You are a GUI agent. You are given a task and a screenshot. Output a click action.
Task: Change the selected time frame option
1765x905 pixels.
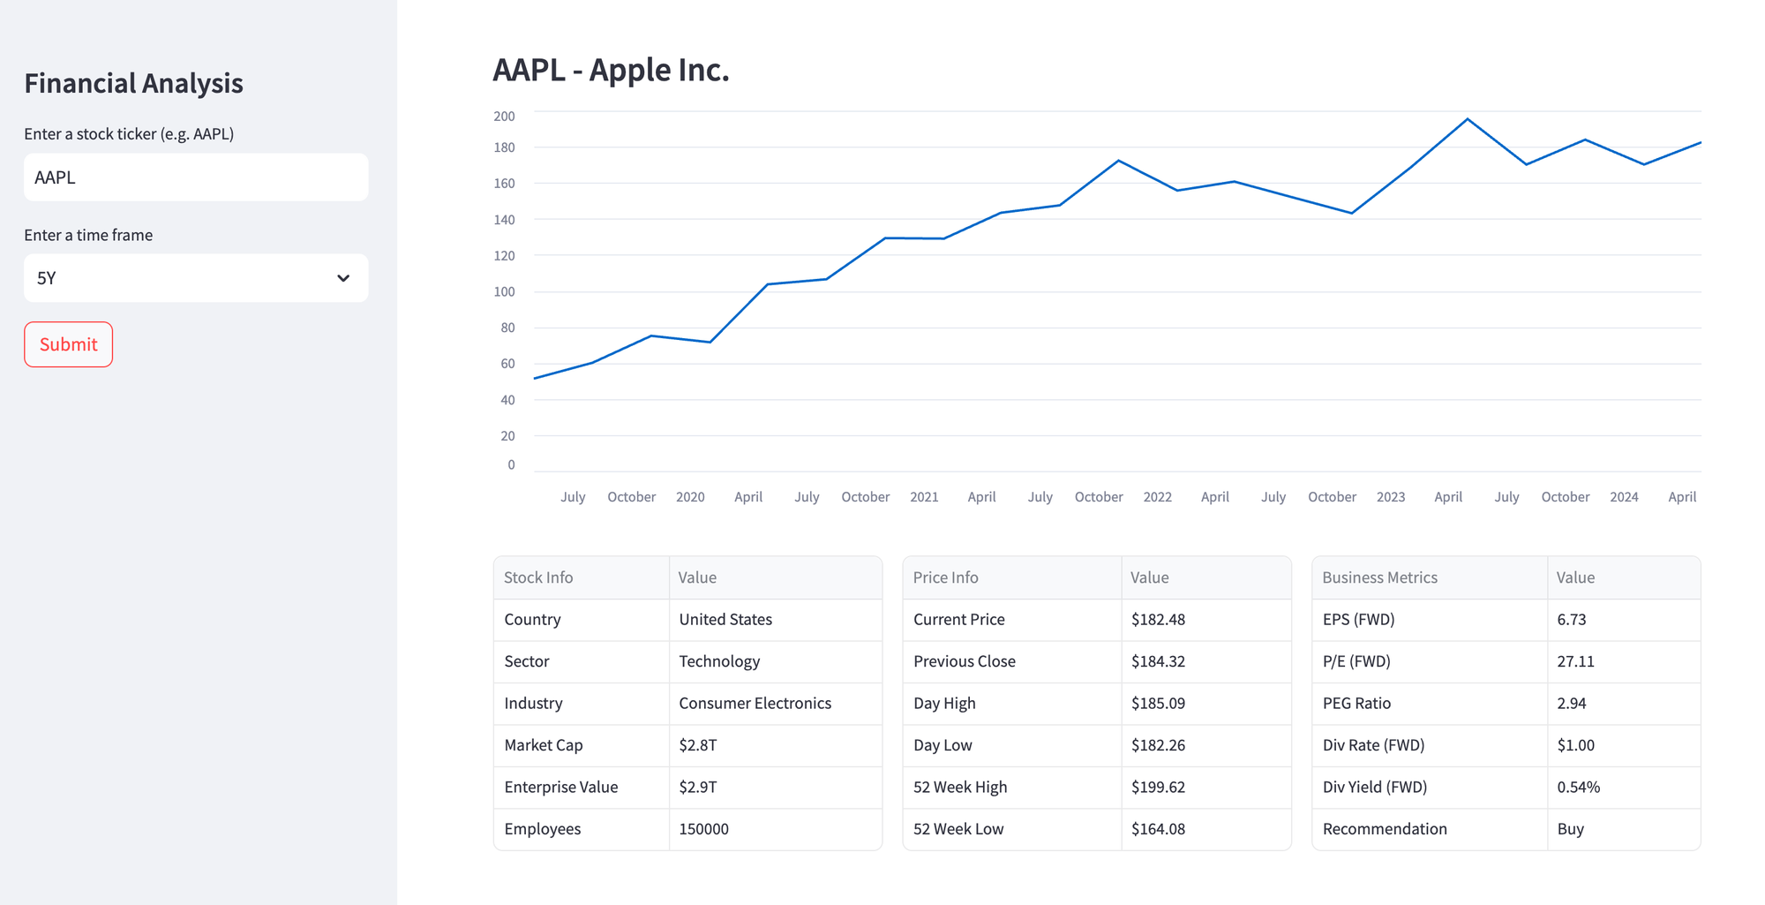pos(196,277)
